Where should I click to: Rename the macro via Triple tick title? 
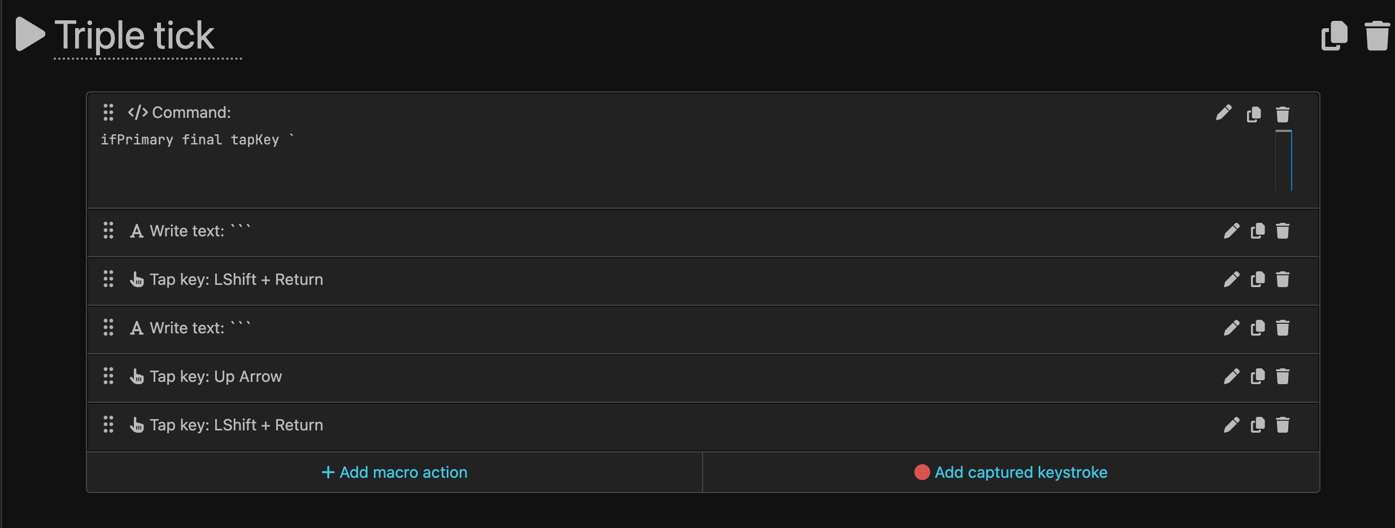134,36
